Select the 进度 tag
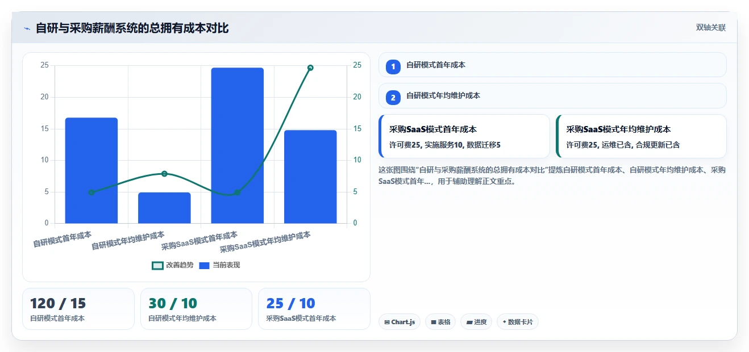Image resolution: width=749 pixels, height=352 pixels. tap(476, 322)
